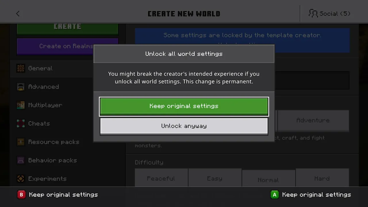Click bottom-right Keep original settings hint
This screenshot has height=207, width=368.
click(317, 195)
